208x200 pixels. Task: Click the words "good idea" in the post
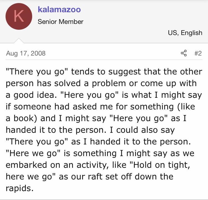tap(34, 95)
